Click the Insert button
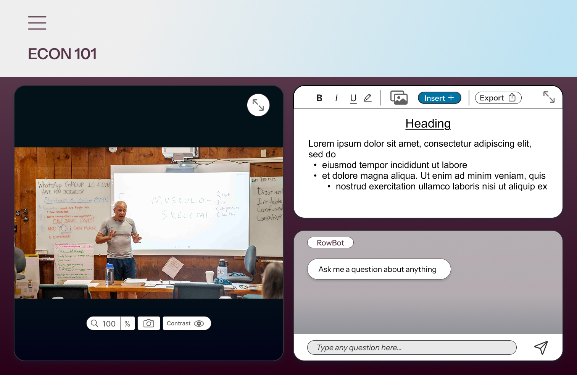Image resolution: width=577 pixels, height=375 pixels. tap(439, 98)
